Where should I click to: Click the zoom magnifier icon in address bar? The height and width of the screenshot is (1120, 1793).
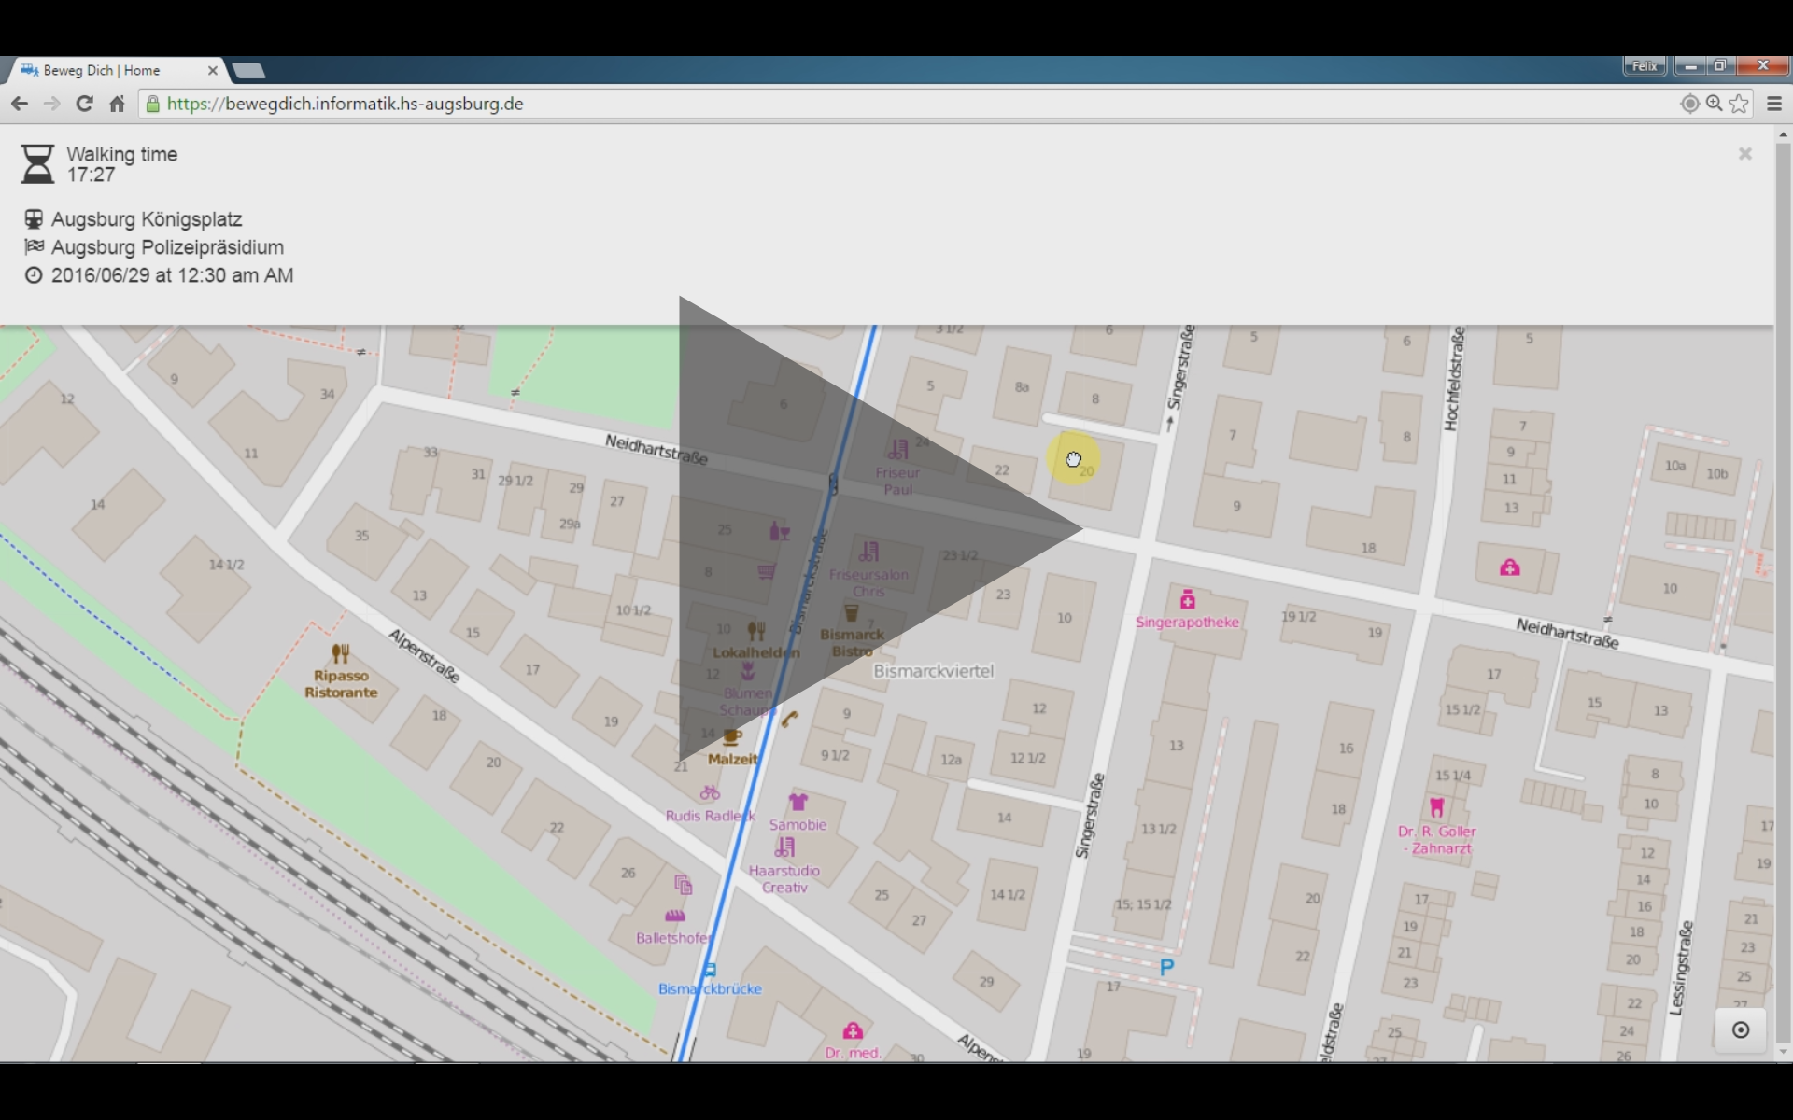[1715, 104]
